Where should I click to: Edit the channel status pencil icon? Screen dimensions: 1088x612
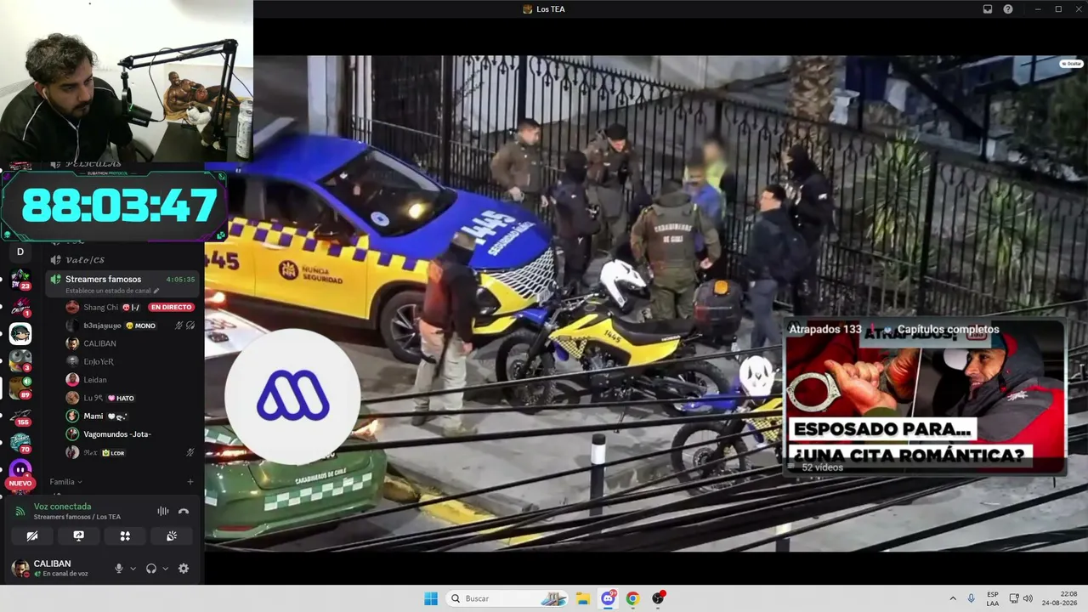pyautogui.click(x=156, y=291)
